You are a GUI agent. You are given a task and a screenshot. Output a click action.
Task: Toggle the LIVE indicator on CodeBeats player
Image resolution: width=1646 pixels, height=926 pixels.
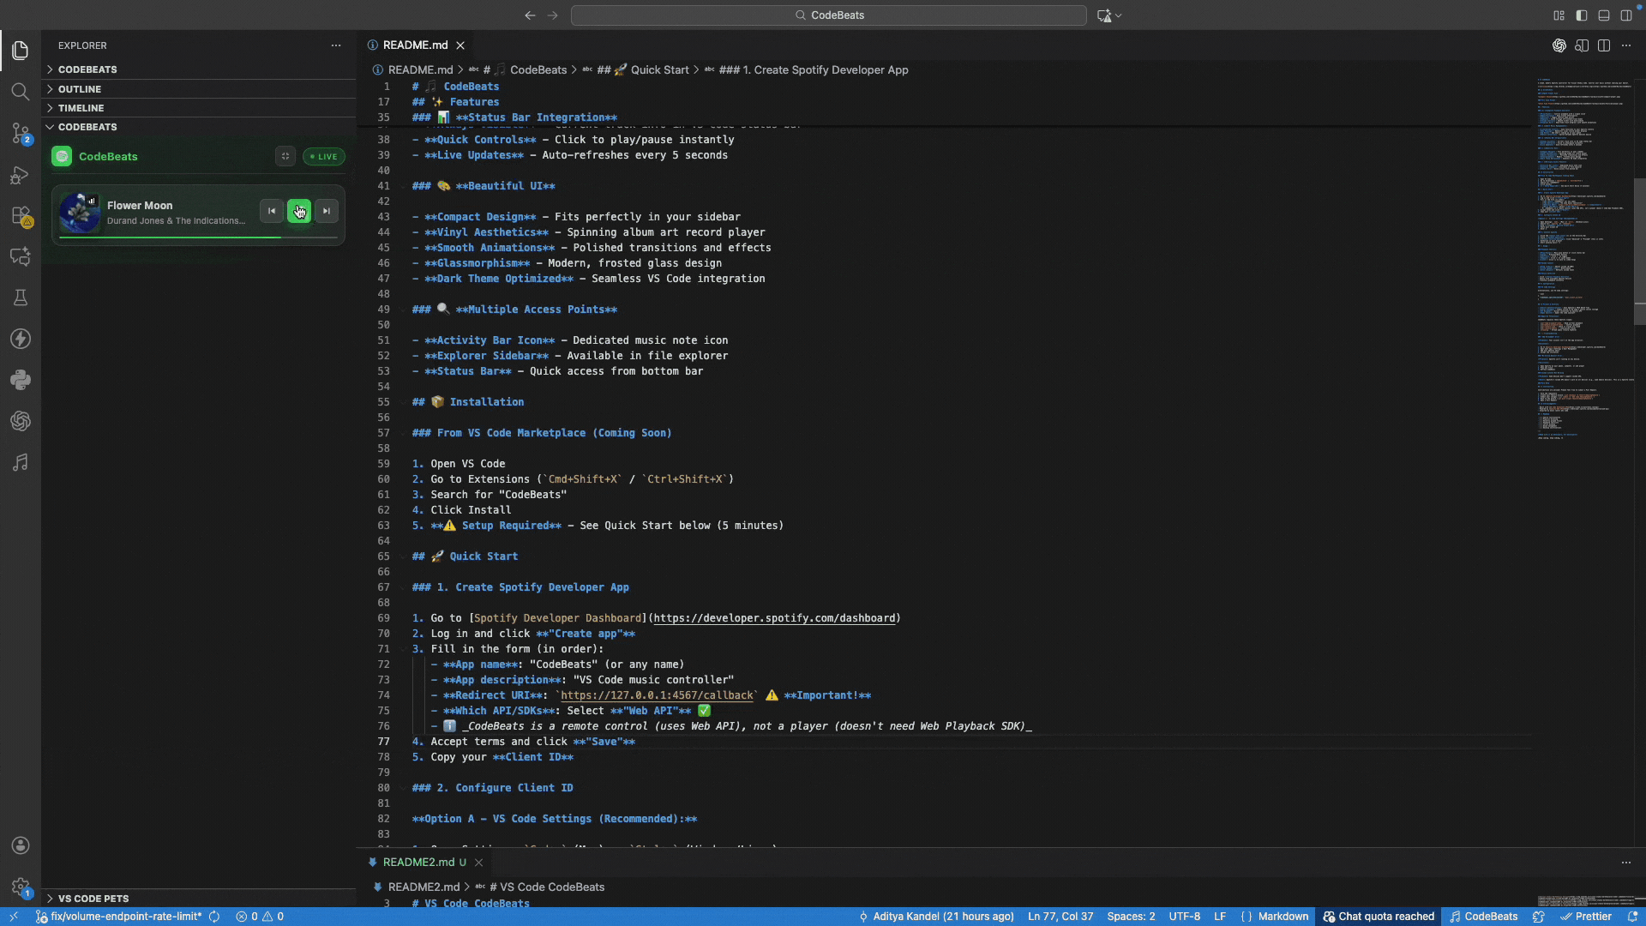(323, 156)
